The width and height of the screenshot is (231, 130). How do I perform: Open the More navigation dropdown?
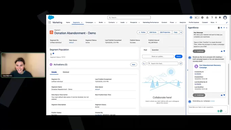[214, 22]
